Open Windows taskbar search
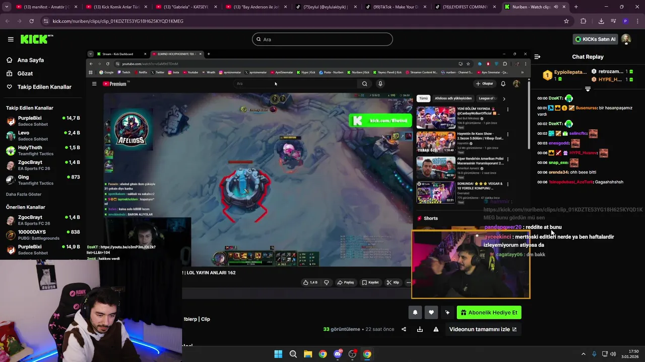Image resolution: width=645 pixels, height=362 pixels. click(x=293, y=354)
